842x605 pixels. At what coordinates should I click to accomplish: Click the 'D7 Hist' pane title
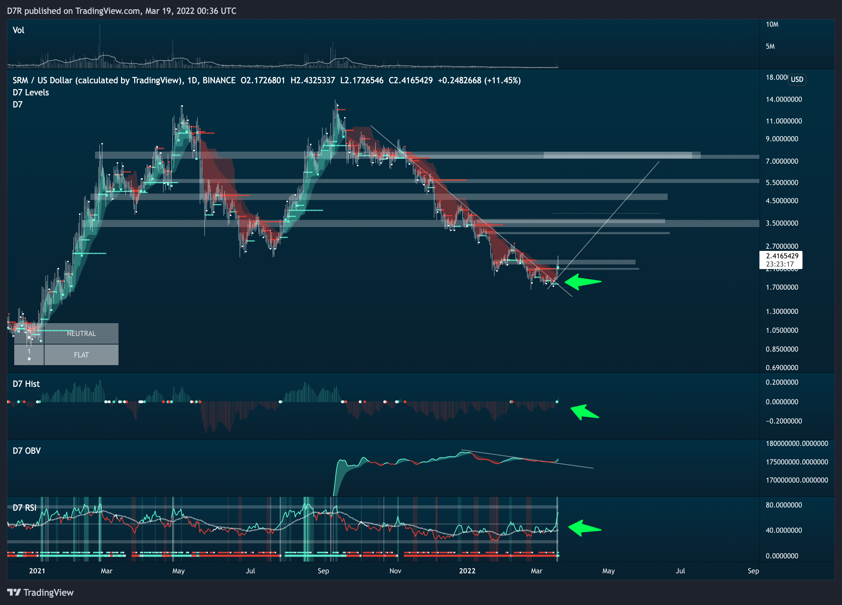tap(26, 384)
